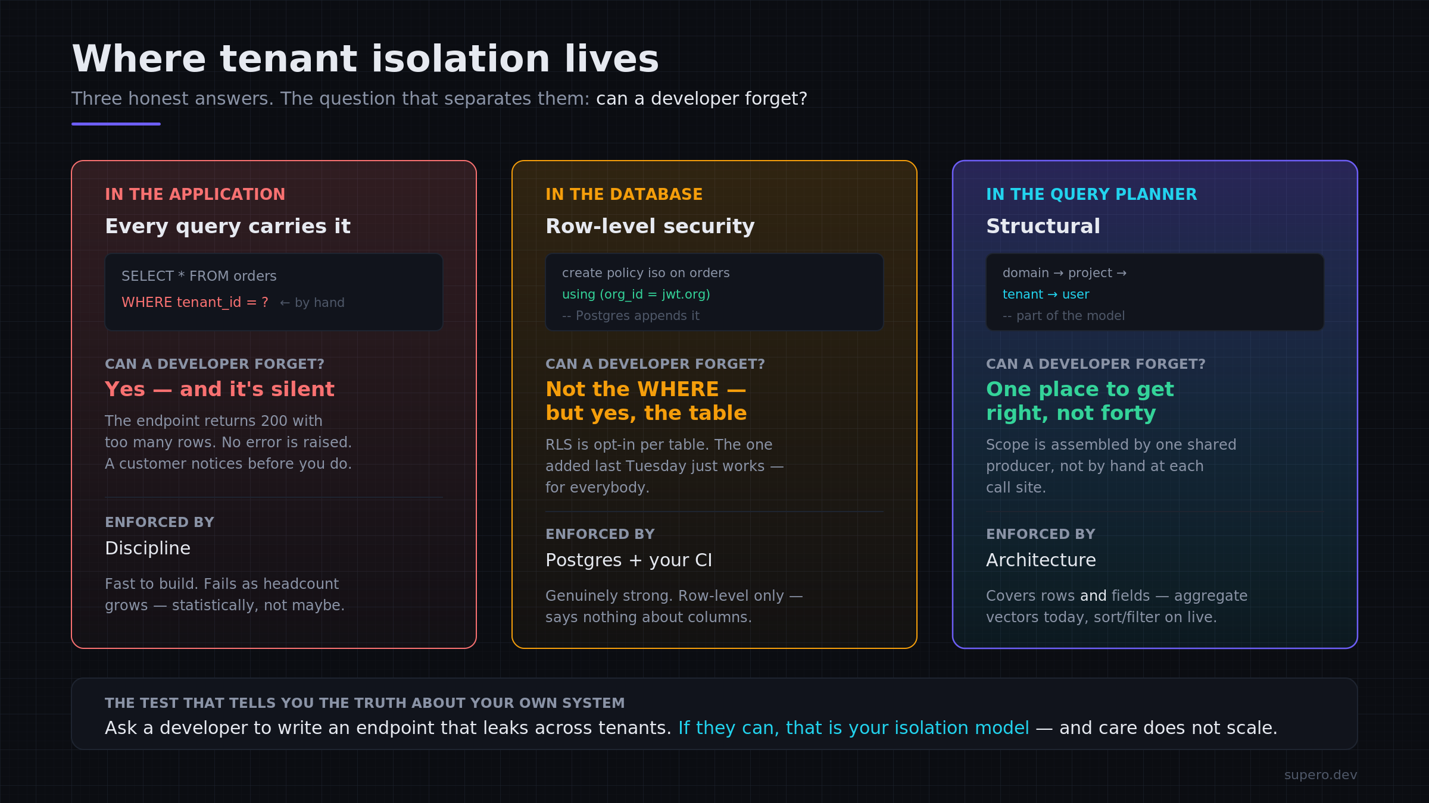Click 'Scope is assembled by one shared' paragraph
1429x803 pixels.
click(x=1111, y=466)
